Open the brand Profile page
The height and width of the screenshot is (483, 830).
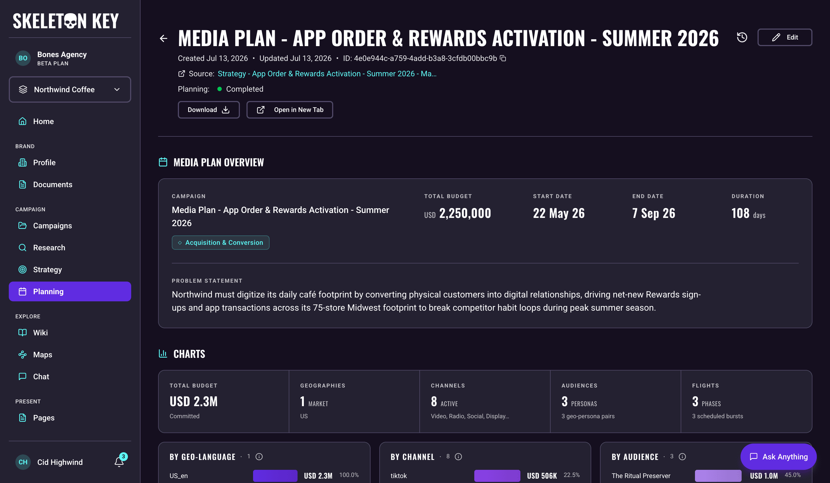pos(70,163)
